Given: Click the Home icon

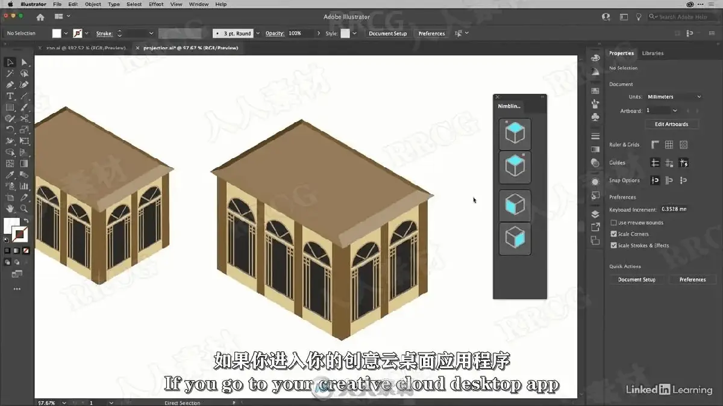Looking at the screenshot, I should pyautogui.click(x=40, y=17).
